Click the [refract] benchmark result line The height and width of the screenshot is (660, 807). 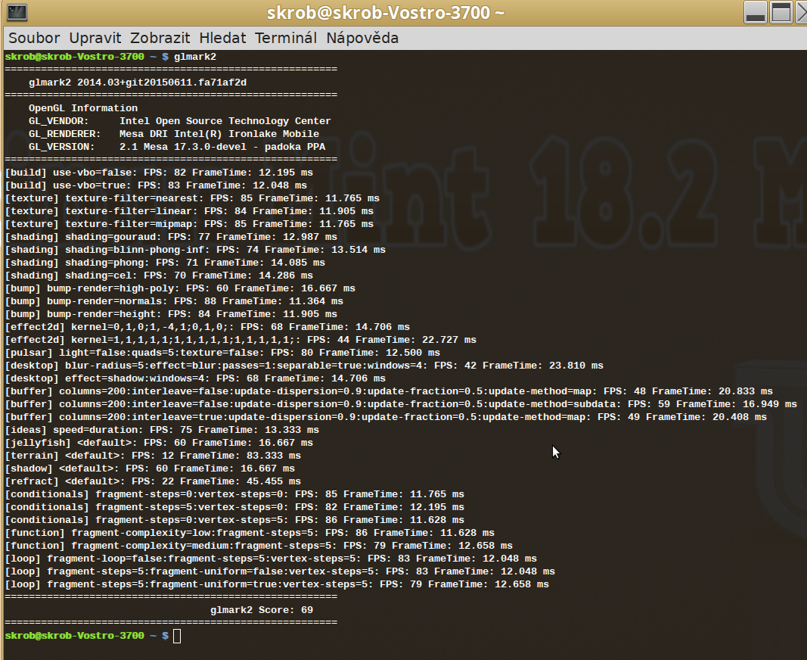tap(152, 481)
